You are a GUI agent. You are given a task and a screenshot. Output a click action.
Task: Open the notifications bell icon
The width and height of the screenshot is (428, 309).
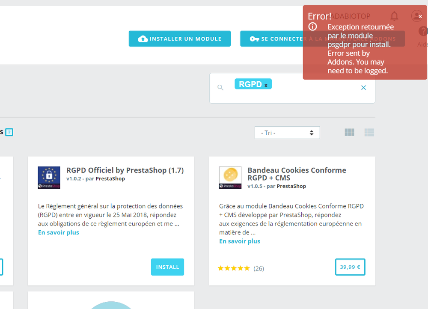394,16
